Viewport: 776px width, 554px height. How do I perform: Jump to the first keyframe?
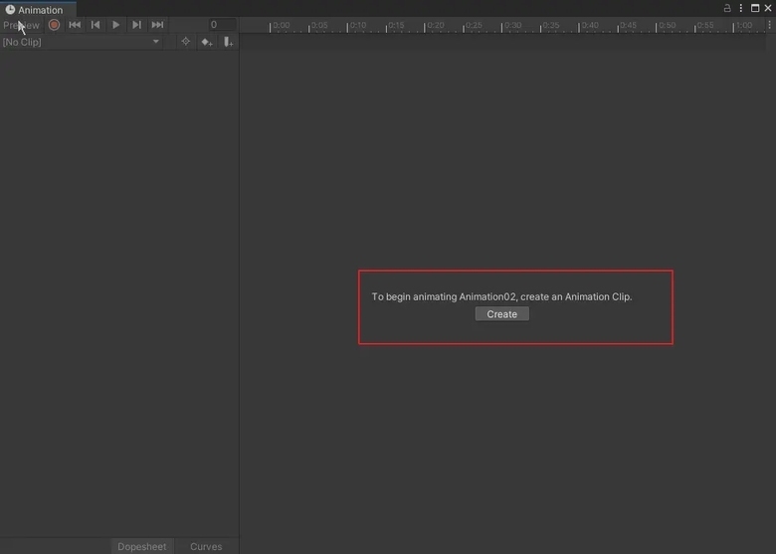click(x=75, y=25)
